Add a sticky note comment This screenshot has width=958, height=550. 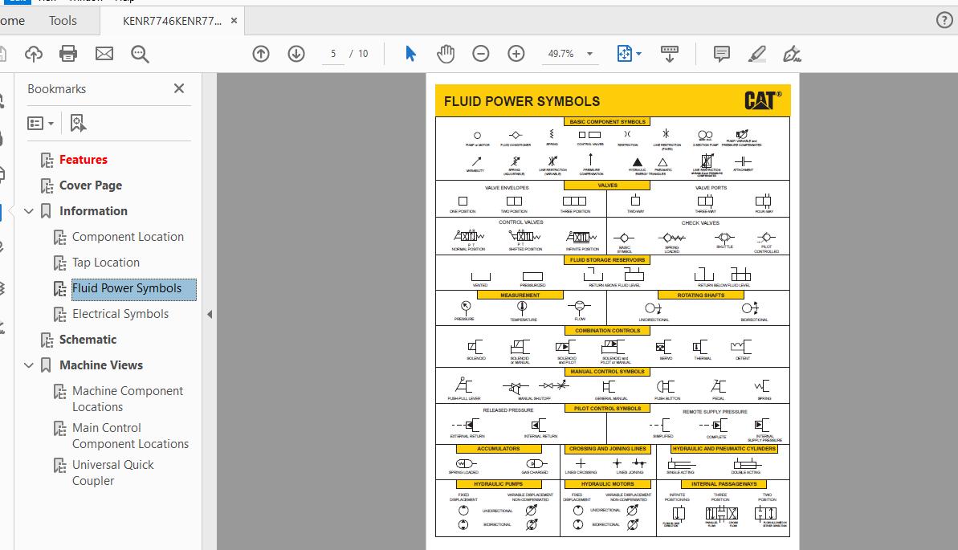point(722,54)
